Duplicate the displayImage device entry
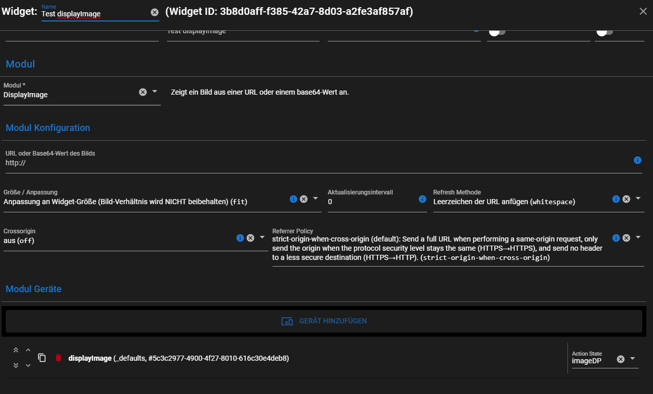Screen dimensions: 653x394 pyautogui.click(x=42, y=358)
